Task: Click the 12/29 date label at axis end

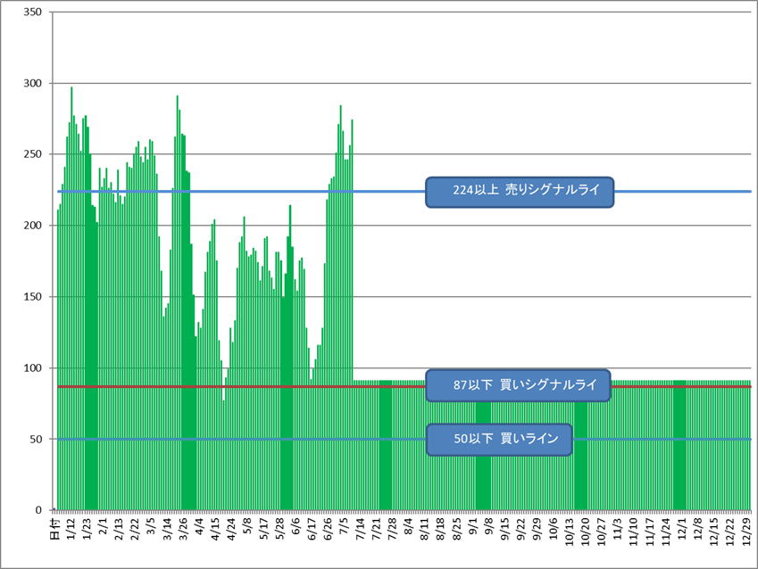Action: [747, 528]
